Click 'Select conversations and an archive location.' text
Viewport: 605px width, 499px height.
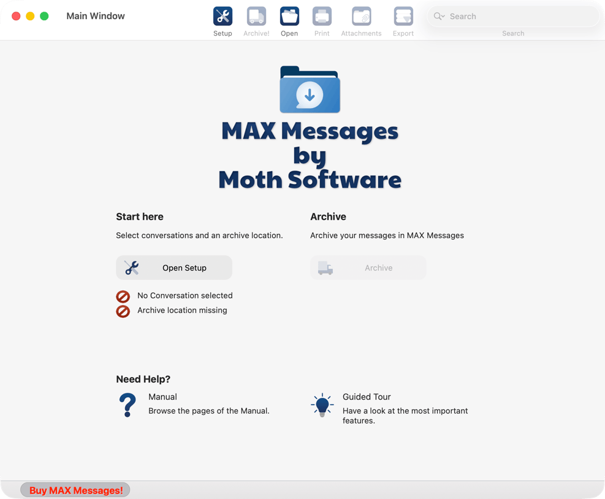(x=199, y=235)
